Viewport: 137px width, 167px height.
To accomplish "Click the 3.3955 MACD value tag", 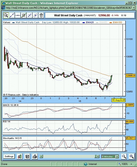I will coord(129,105).
